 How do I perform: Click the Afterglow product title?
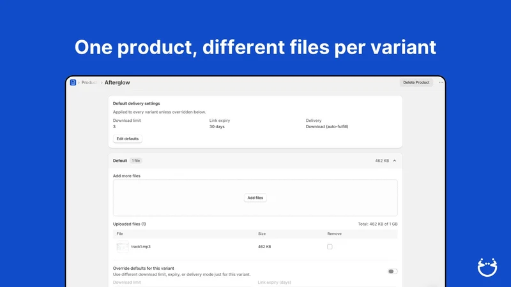coord(117,83)
